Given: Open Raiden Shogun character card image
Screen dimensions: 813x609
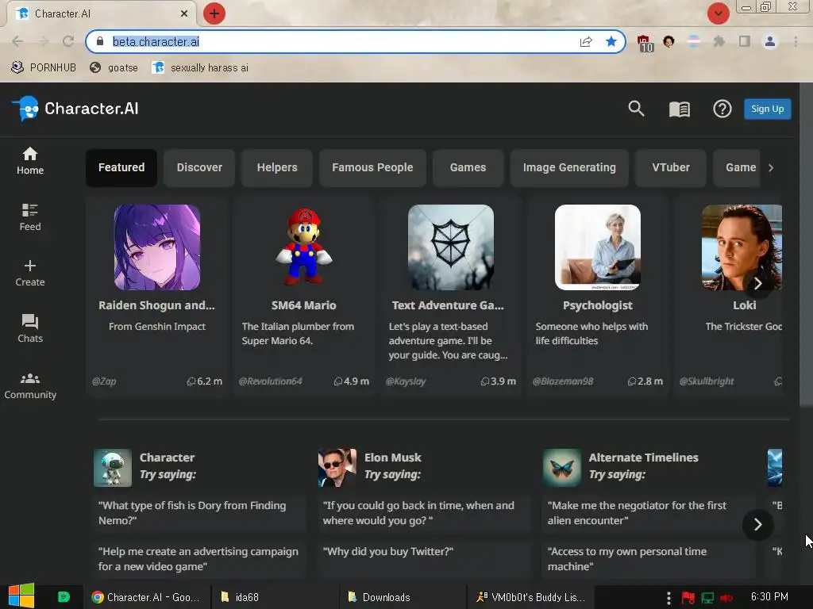Looking at the screenshot, I should click(x=157, y=247).
